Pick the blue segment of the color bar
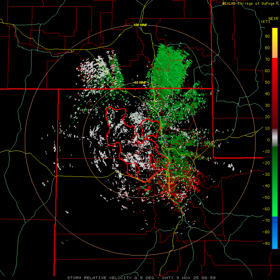 [x=275, y=232]
